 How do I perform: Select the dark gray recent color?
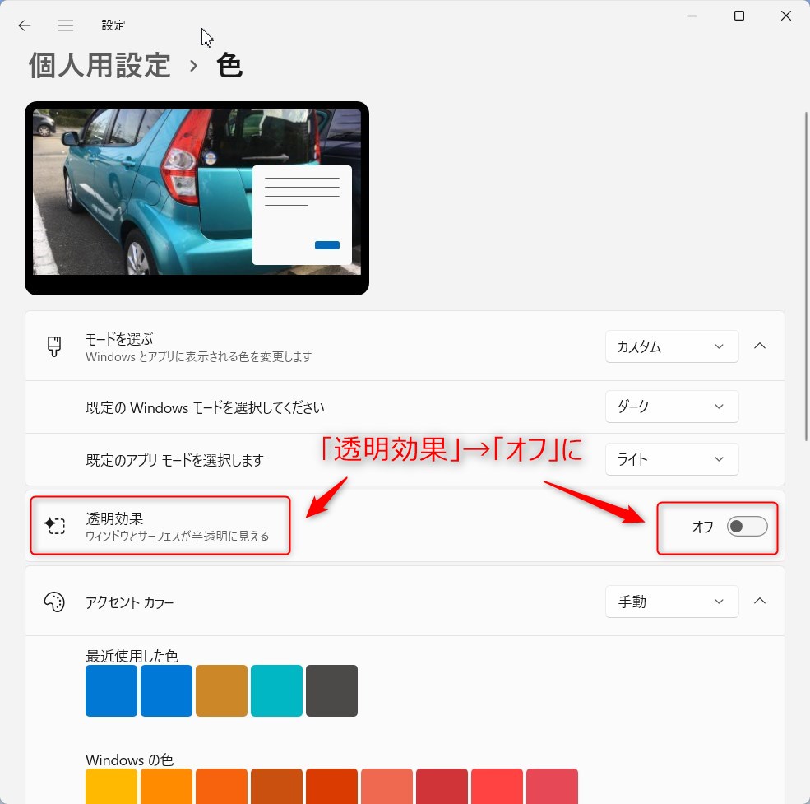331,690
